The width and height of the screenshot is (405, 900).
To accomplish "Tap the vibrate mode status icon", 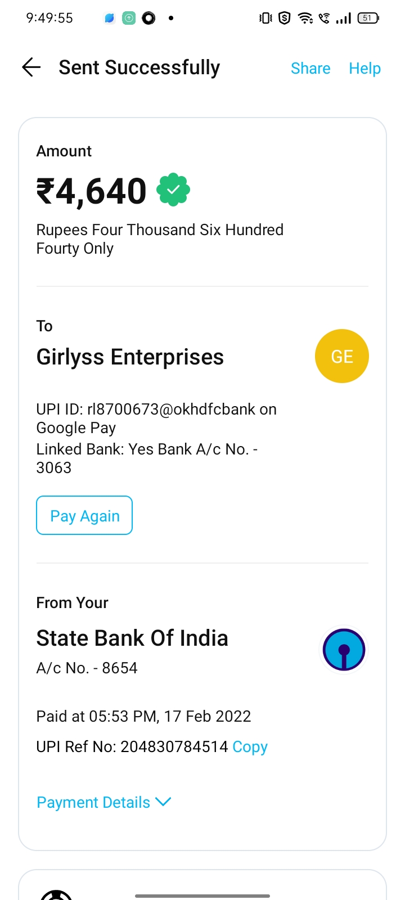I will coord(265,18).
